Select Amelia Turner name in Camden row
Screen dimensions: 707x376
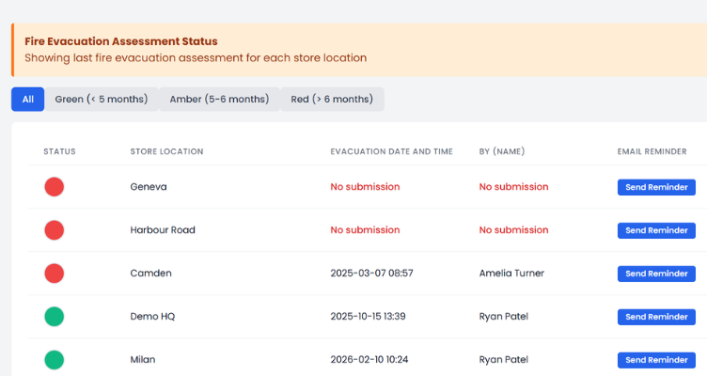coord(511,274)
